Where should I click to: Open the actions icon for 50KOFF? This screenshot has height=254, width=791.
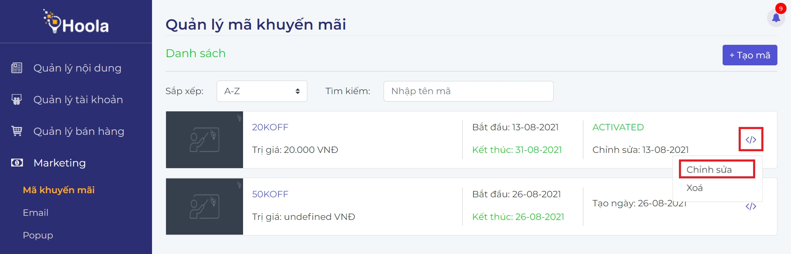pyautogui.click(x=751, y=206)
